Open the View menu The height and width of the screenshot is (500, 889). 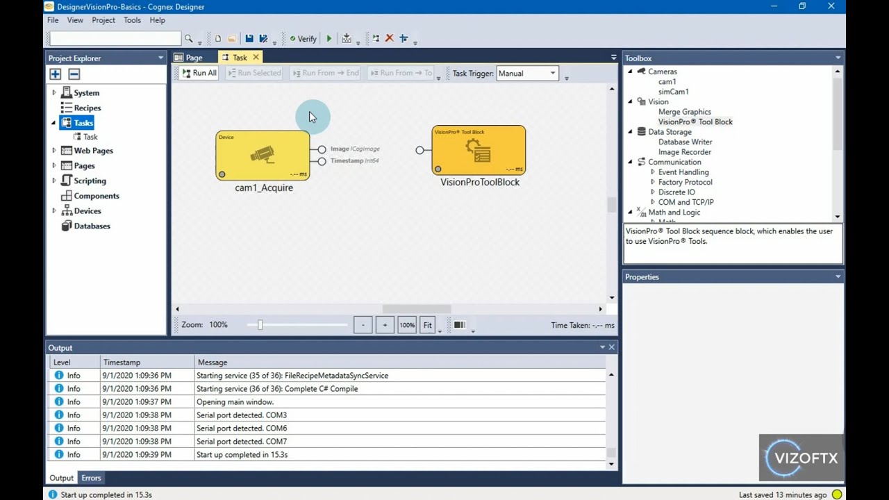pos(75,20)
